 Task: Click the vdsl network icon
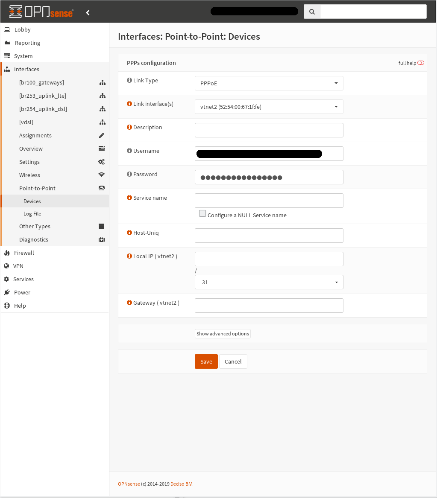pyautogui.click(x=103, y=122)
